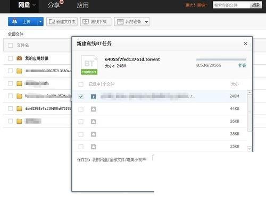266x197 pixels.
Task: Click the 我的应用数据 folder name
Action: [37, 58]
